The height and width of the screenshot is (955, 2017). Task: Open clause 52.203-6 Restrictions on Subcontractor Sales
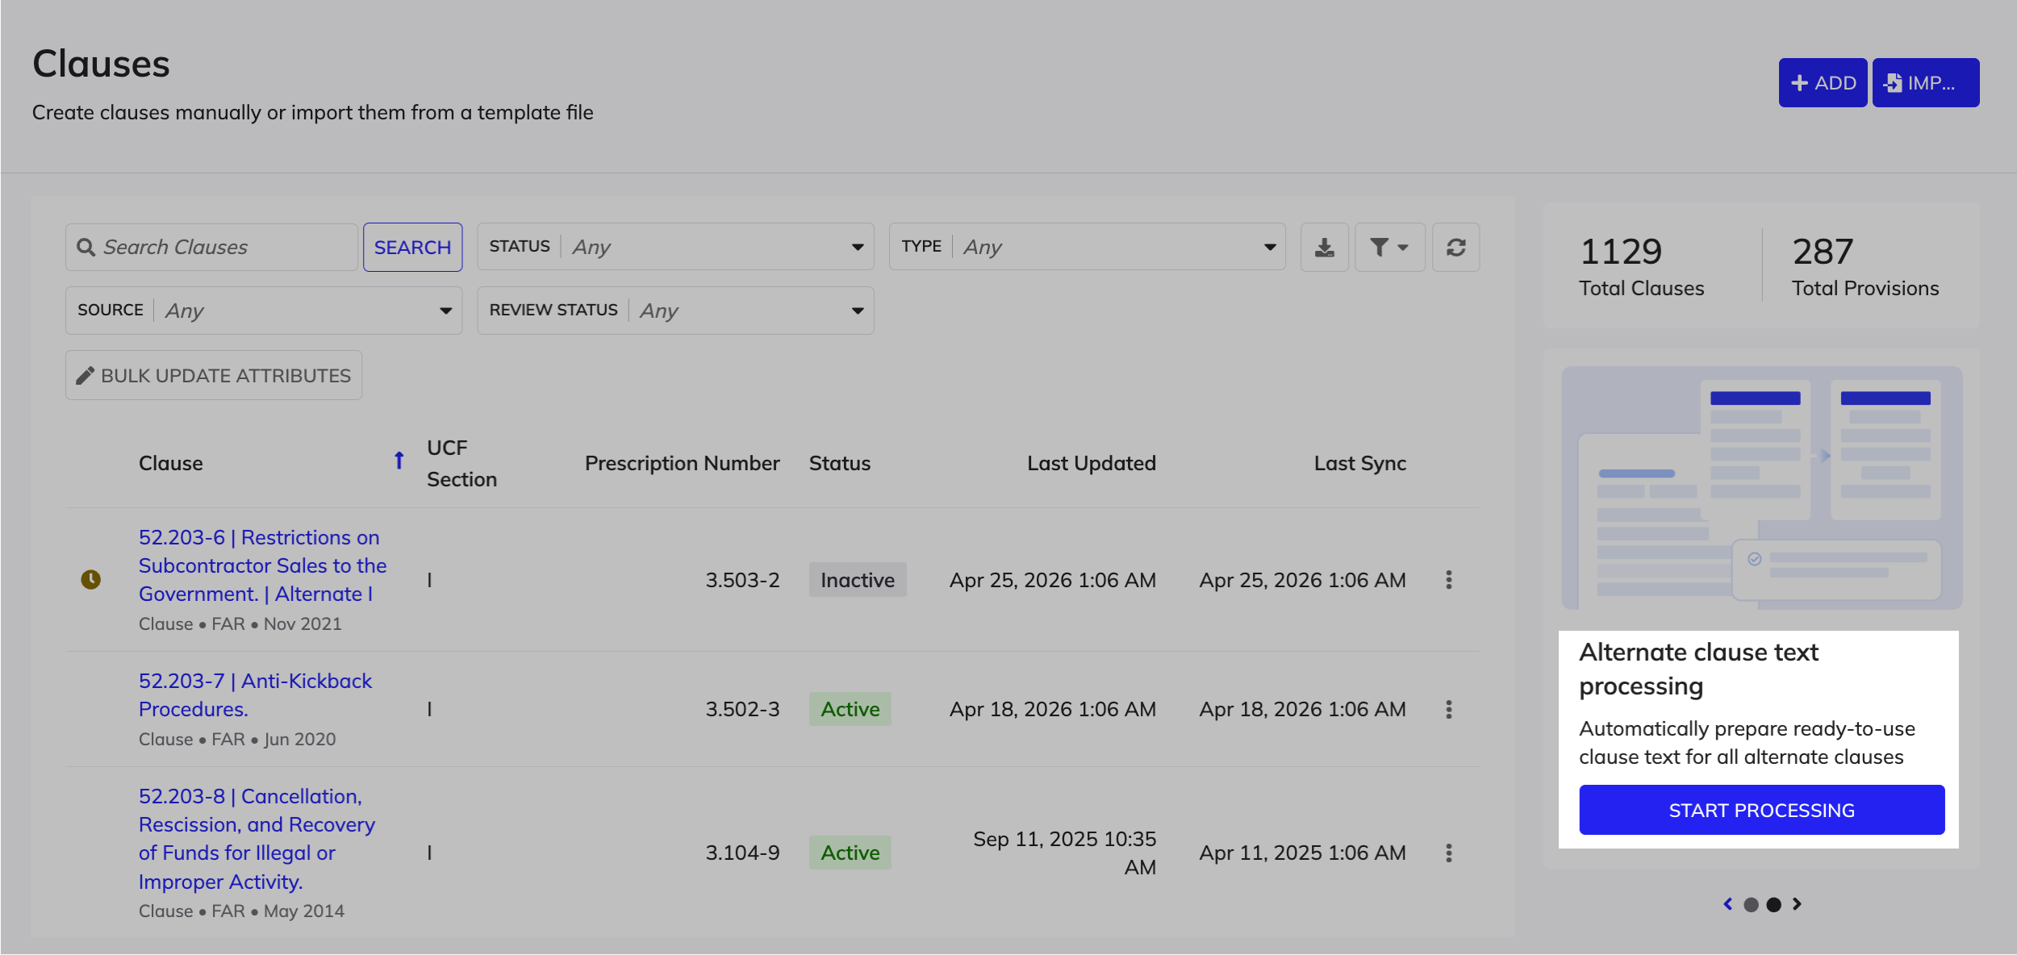pyautogui.click(x=262, y=565)
